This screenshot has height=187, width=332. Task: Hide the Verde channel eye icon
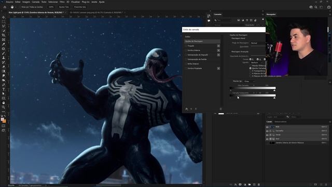(267, 135)
